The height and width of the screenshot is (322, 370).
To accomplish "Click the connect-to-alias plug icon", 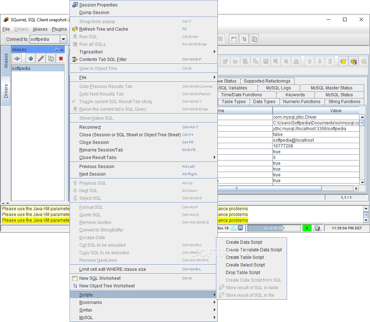I will [17, 58].
